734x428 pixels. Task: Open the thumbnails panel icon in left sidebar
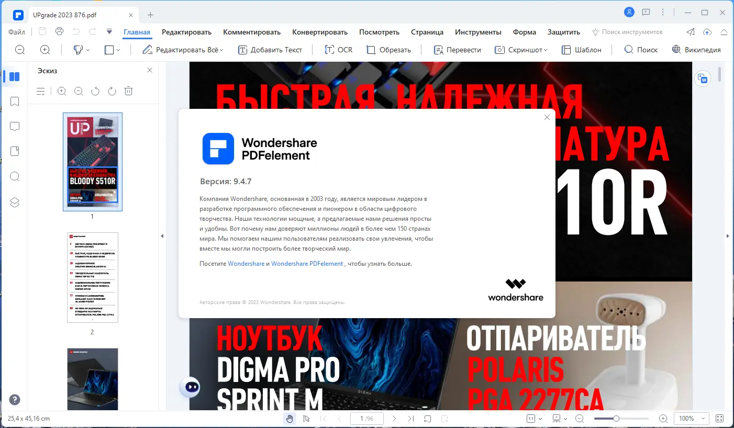(15, 76)
